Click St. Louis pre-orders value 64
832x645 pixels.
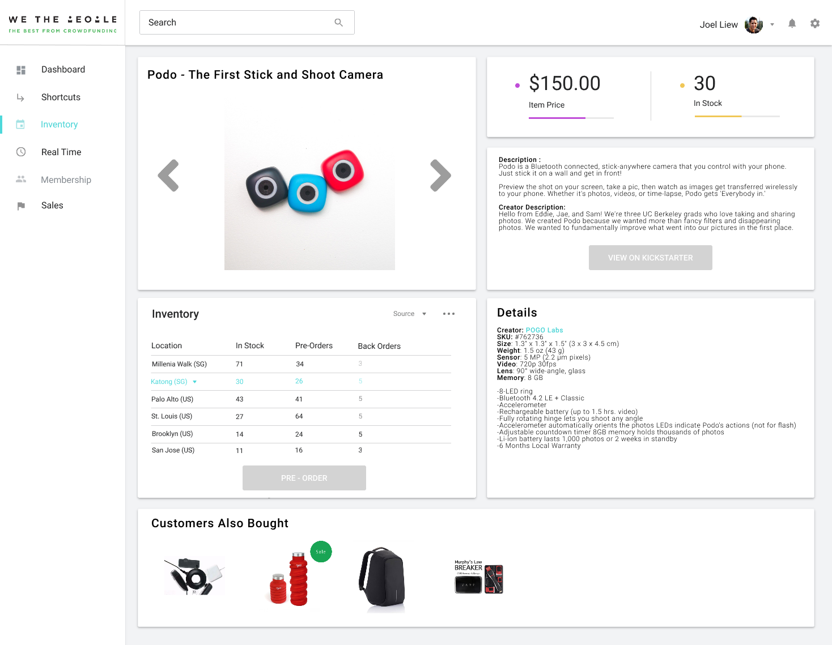299,417
